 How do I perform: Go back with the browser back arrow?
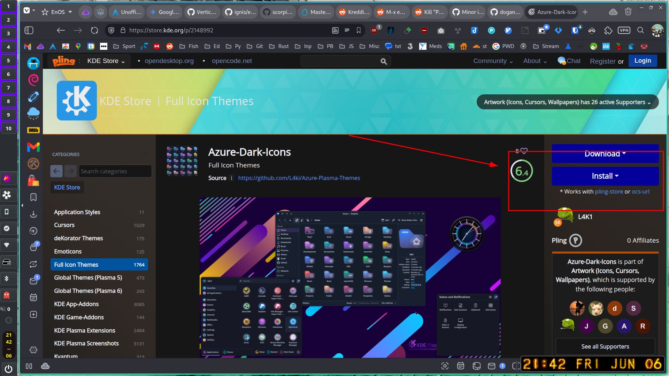(x=61, y=30)
